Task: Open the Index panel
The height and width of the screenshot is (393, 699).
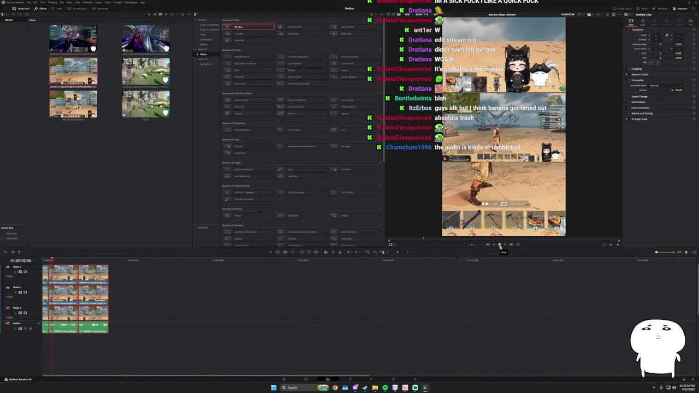Action: click(57, 9)
